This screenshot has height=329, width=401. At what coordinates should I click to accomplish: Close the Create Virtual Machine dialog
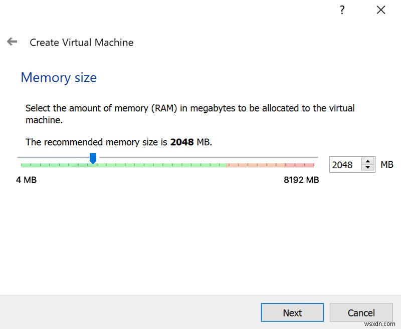(x=381, y=10)
